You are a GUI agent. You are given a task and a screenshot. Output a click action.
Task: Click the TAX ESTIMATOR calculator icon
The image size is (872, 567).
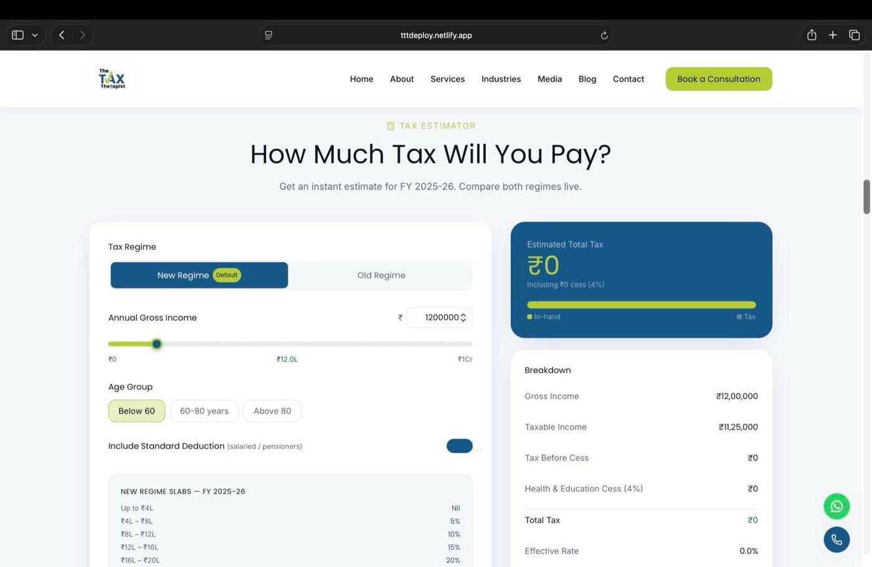pos(391,126)
